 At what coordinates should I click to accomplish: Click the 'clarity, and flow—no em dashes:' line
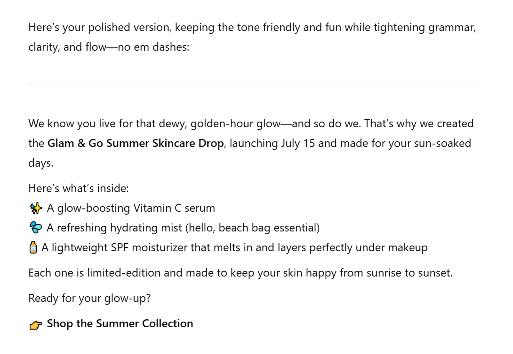109,47
